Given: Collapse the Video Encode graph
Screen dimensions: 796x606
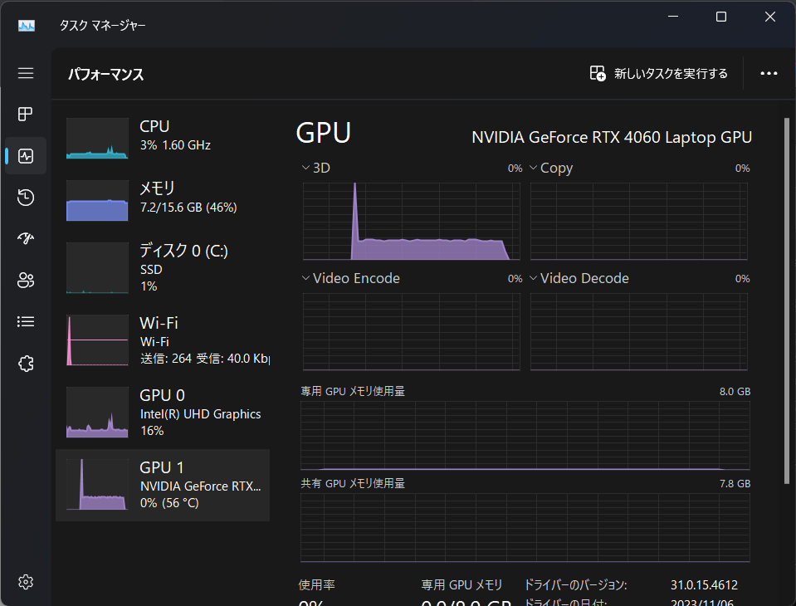Looking at the screenshot, I should pyautogui.click(x=305, y=277).
